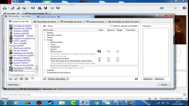Add a new server group with the plus icon
Viewport: 189px width, 106px height.
11,79
